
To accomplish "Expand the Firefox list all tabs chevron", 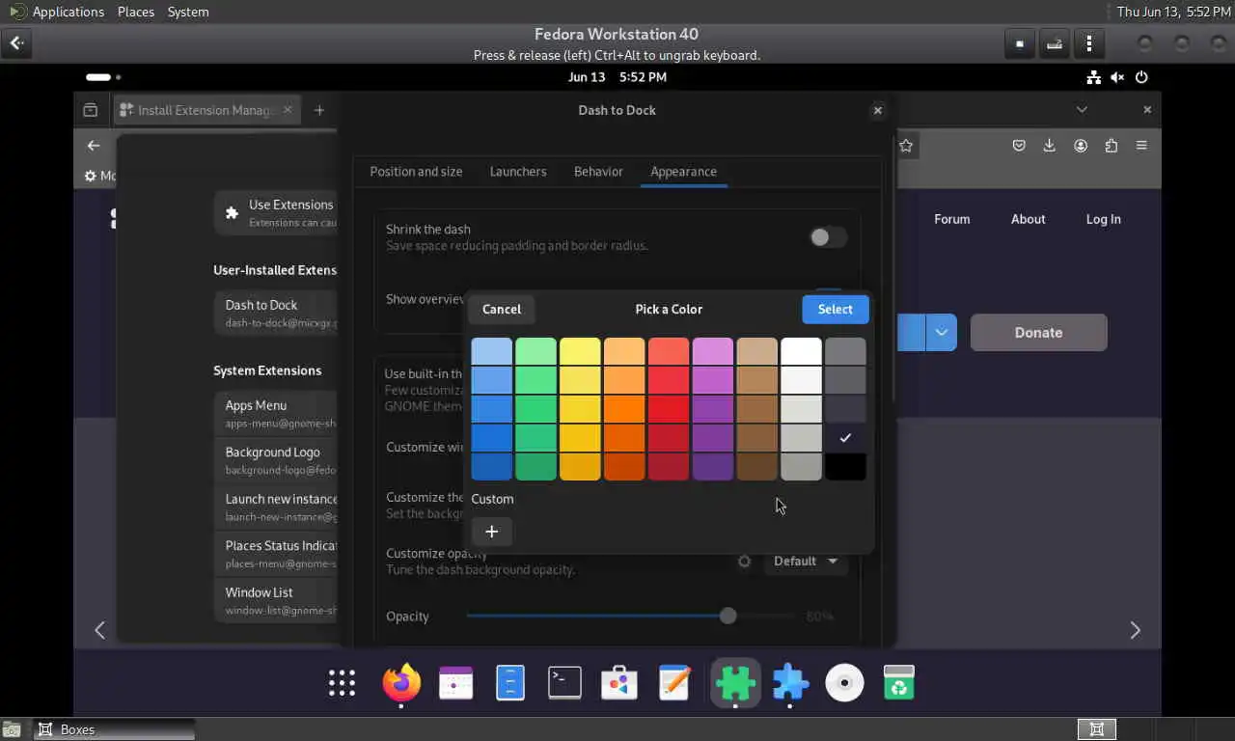I will click(1082, 110).
